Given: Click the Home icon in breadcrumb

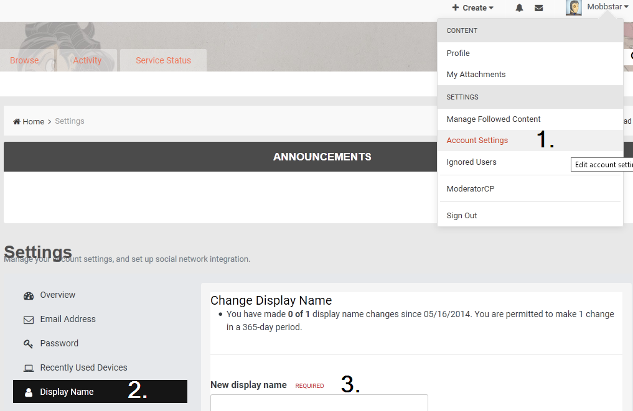Looking at the screenshot, I should pyautogui.click(x=17, y=122).
